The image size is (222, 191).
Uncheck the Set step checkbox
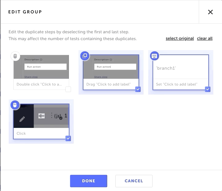coord(208,89)
